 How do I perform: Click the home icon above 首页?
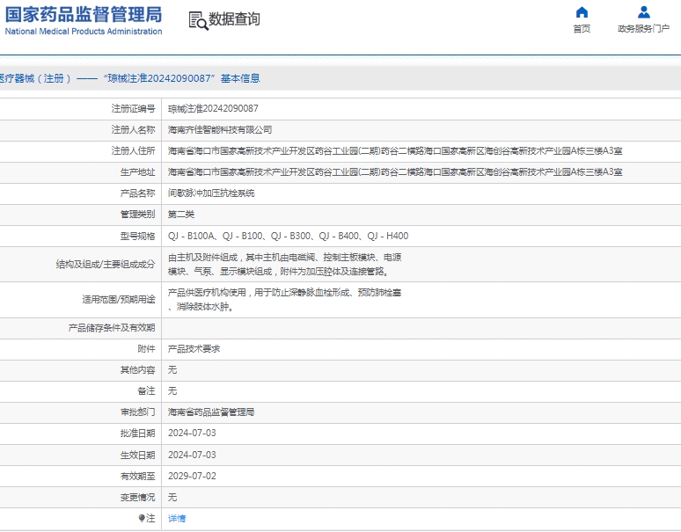[x=582, y=12]
